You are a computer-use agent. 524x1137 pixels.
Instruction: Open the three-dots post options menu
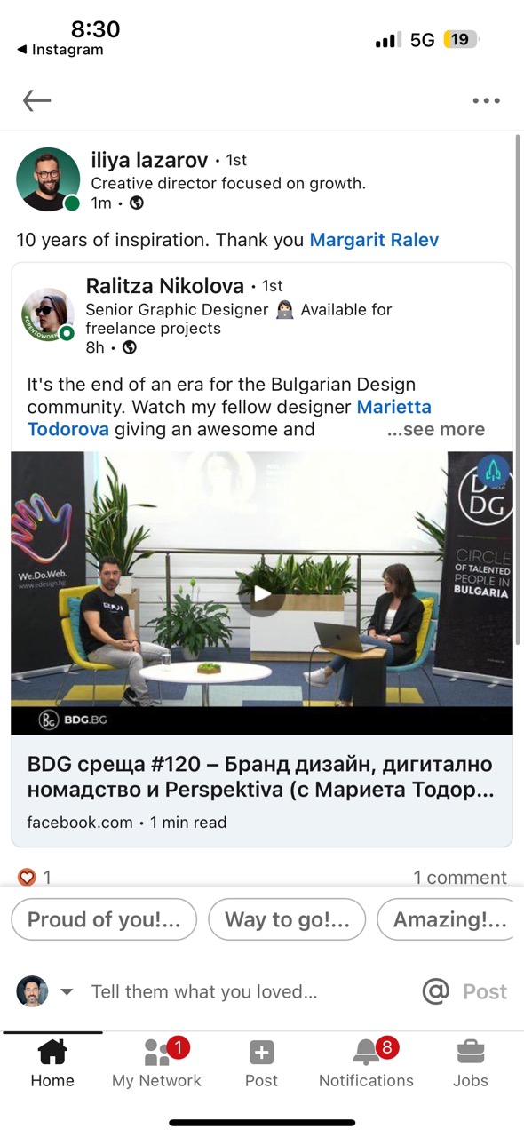click(x=486, y=101)
